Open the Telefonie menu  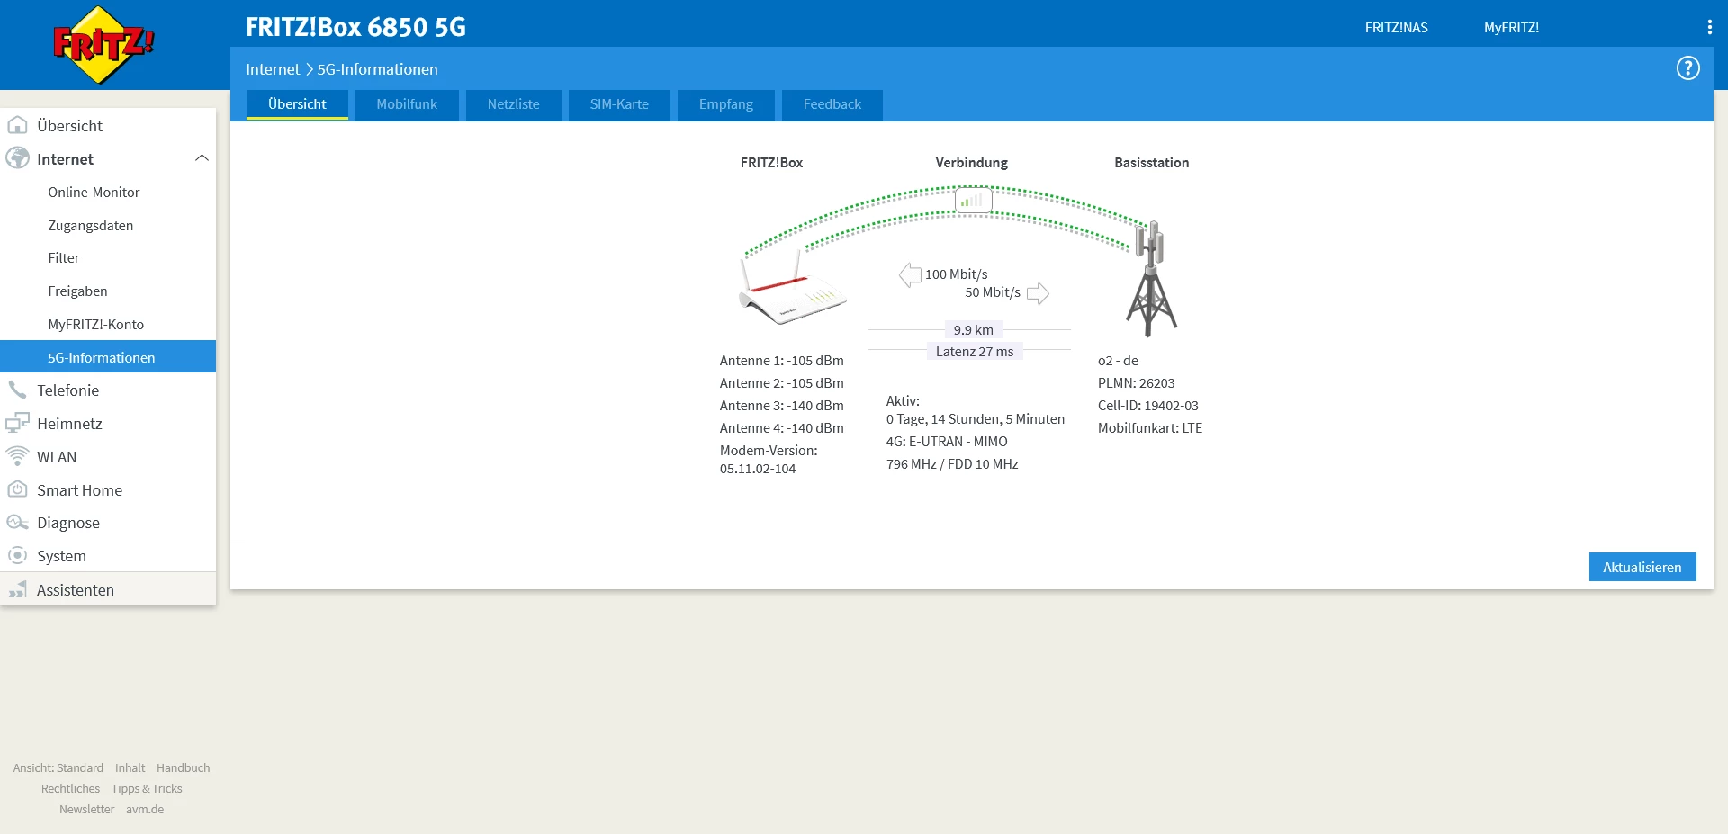[108, 390]
